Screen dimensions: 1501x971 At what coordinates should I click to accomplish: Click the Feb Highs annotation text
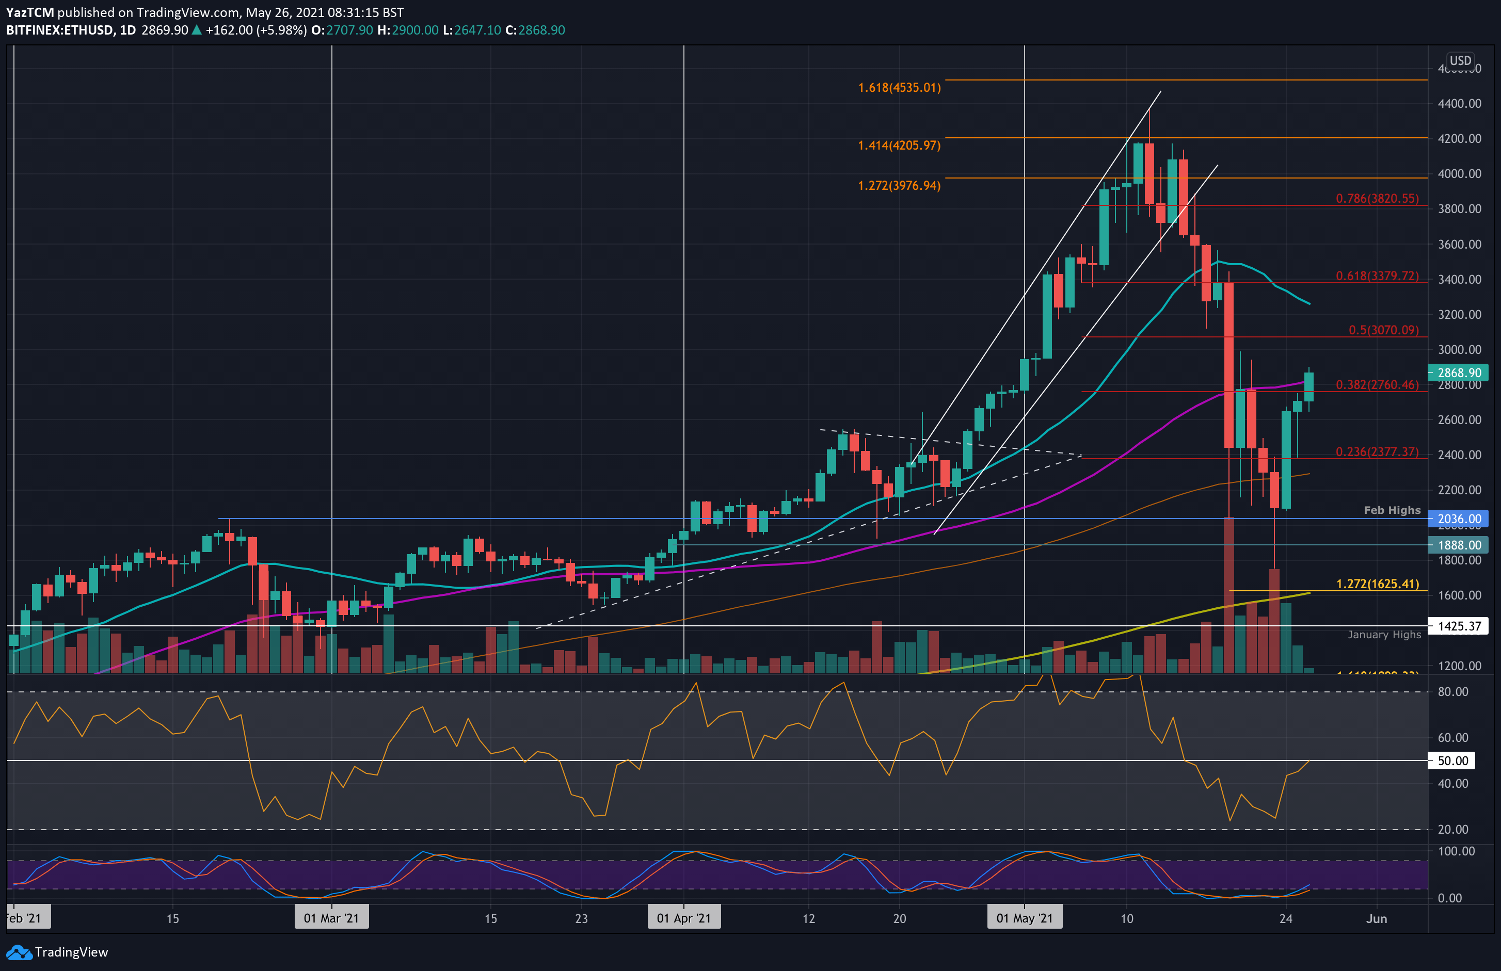(1392, 510)
